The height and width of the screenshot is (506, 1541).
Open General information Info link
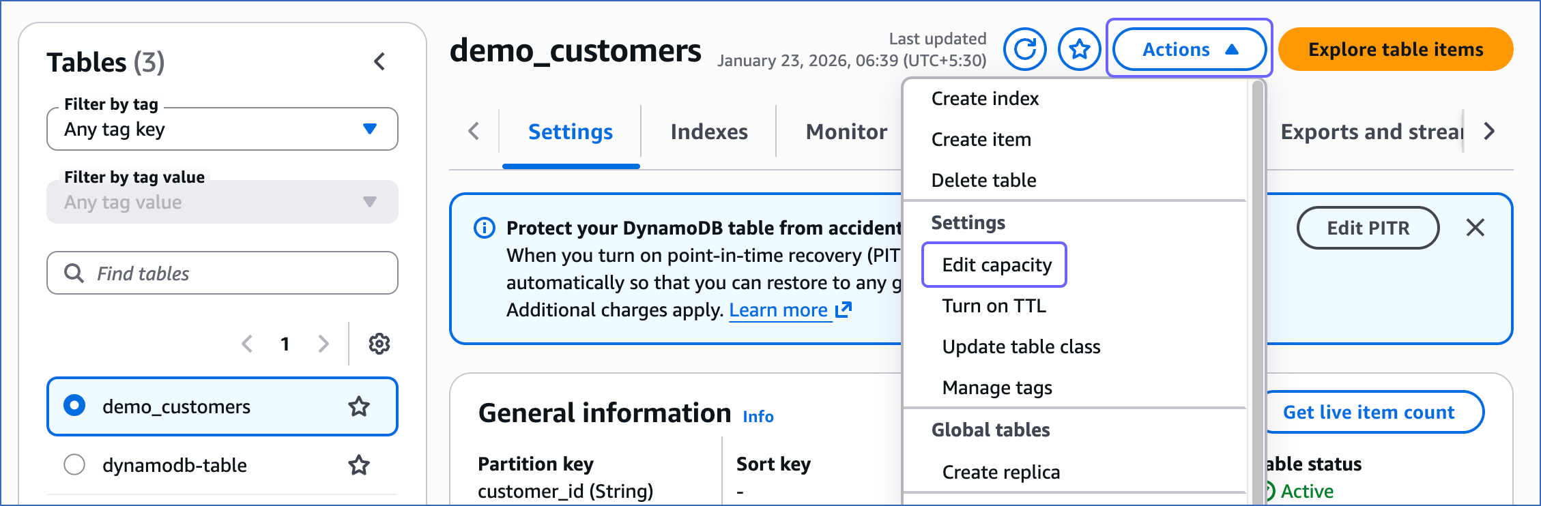coord(758,417)
